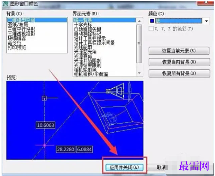Click 恢复当前背景(U) button

(179, 62)
